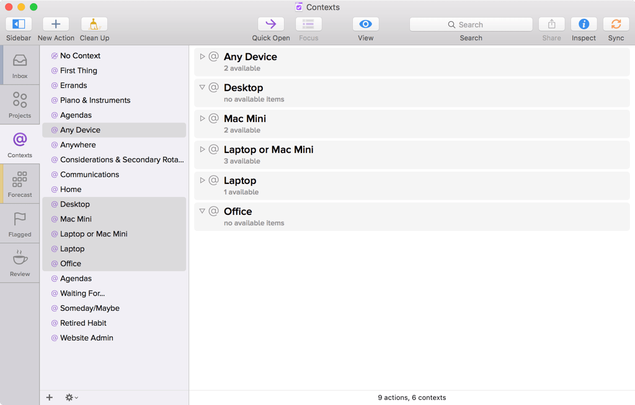Select Considerations & Secondary Rota... context
Screen dimensions: 635x405
114,160
